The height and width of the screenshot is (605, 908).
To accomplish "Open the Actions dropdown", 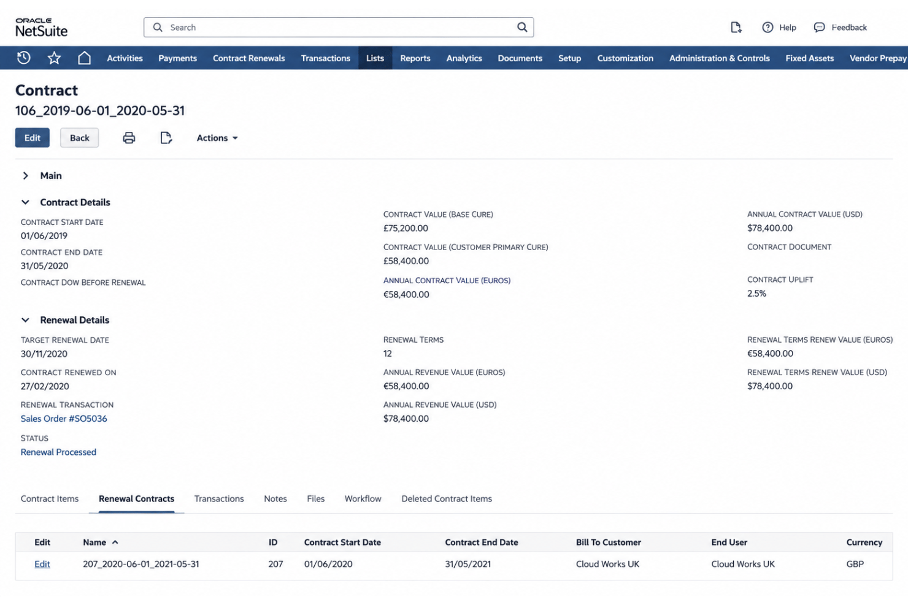I will (217, 138).
